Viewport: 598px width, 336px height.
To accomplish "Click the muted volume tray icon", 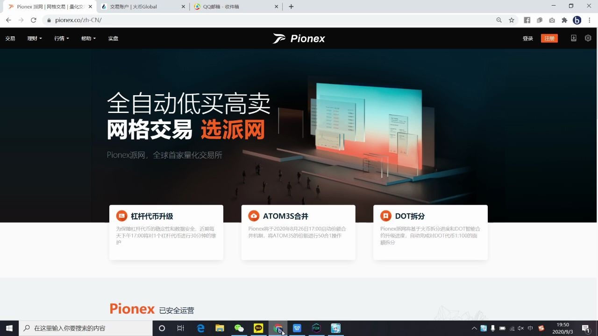I will coord(521,328).
